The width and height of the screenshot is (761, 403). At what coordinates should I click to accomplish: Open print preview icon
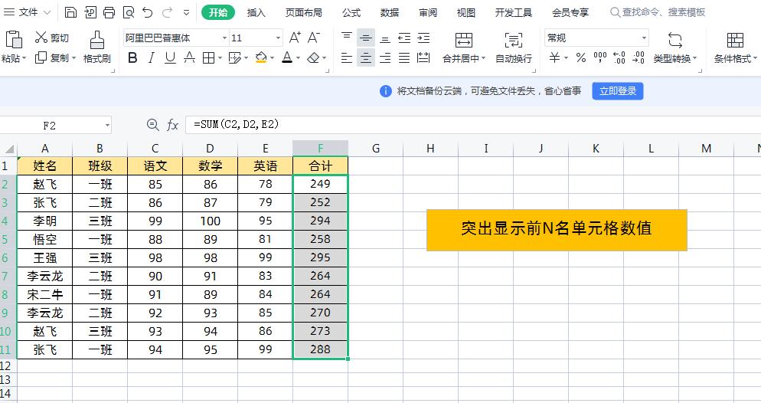point(129,12)
